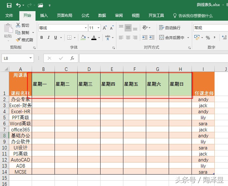Toggle Bold formatting
The width and height of the screenshot is (228, 186).
[x=42, y=38]
